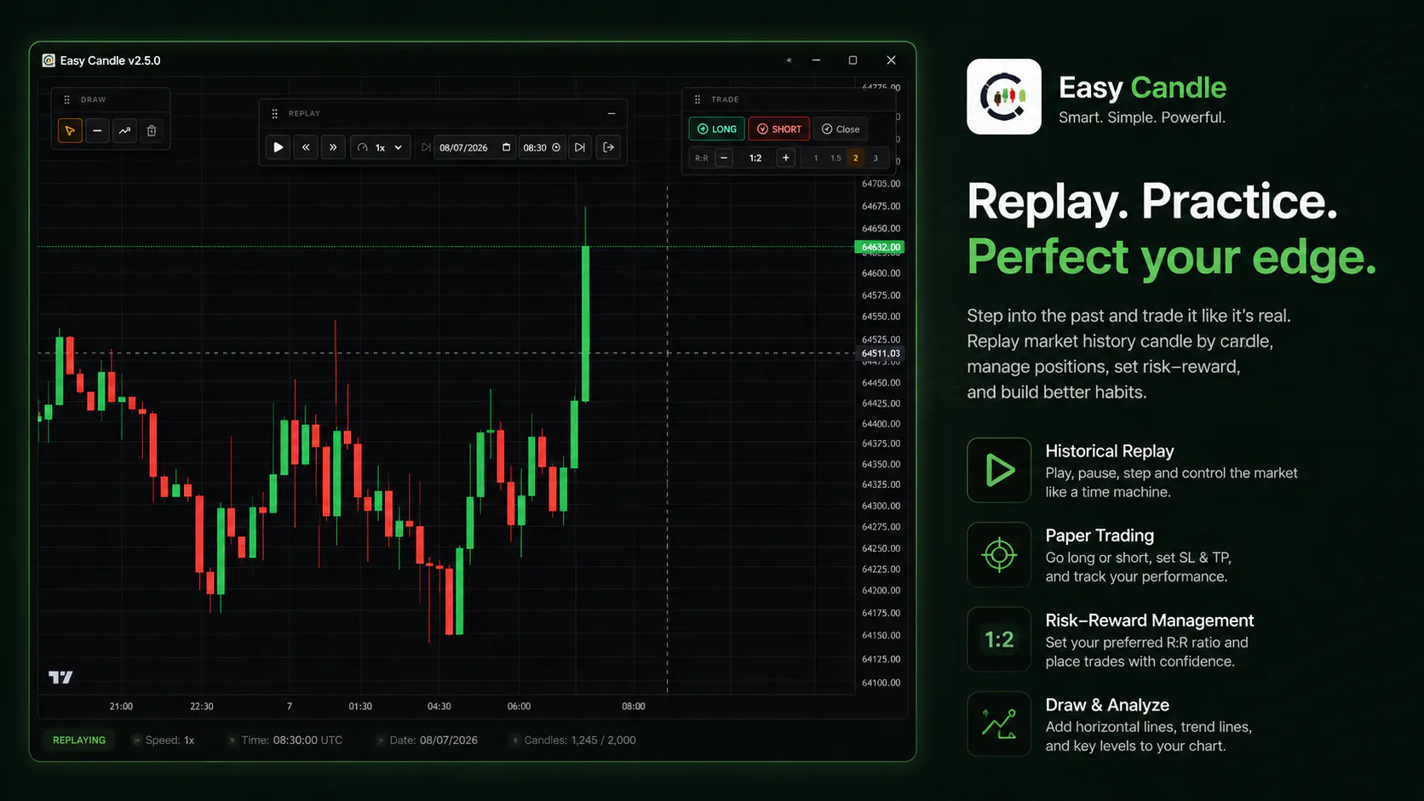This screenshot has width=1424, height=801.
Task: Grab the Replay panel drag handle
Action: [x=274, y=113]
